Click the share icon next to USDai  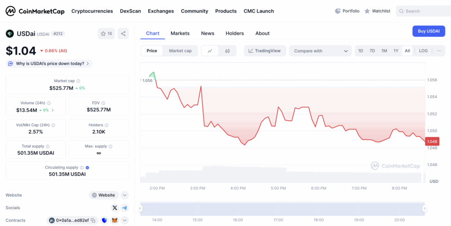(123, 33)
